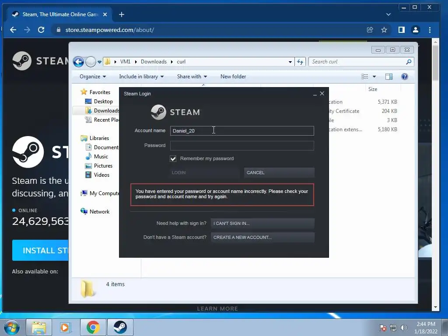This screenshot has width=448, height=336.
Task: Open Chrome's three-dot menu
Action: [x=430, y=30]
